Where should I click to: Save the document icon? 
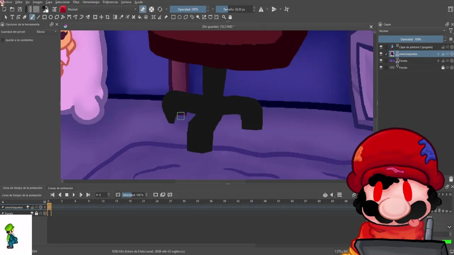point(20,9)
